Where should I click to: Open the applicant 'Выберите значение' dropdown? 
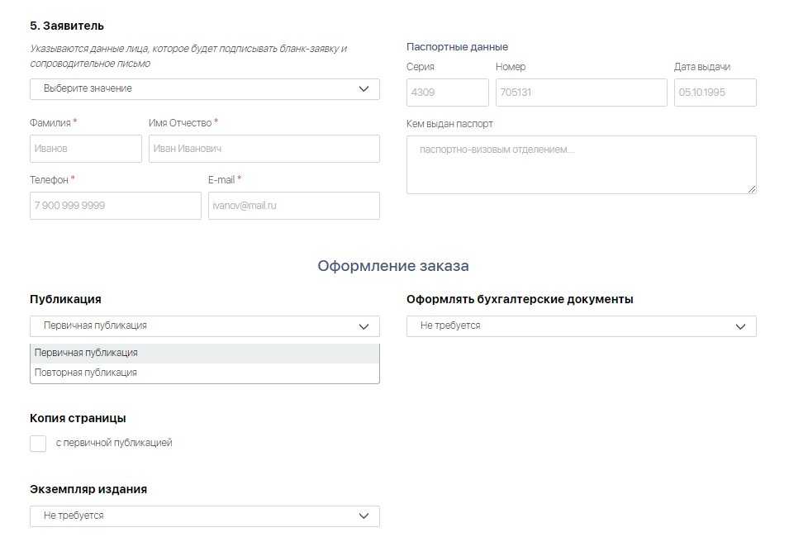pyautogui.click(x=204, y=88)
